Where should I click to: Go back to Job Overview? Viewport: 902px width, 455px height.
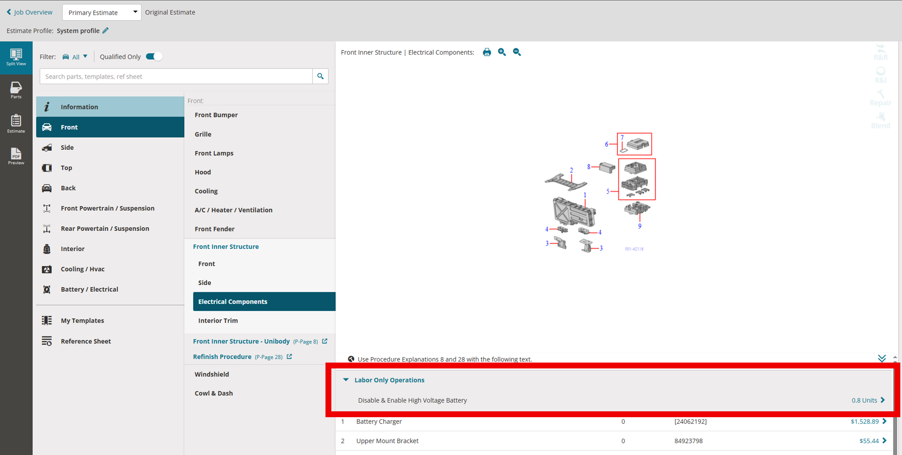tap(29, 12)
